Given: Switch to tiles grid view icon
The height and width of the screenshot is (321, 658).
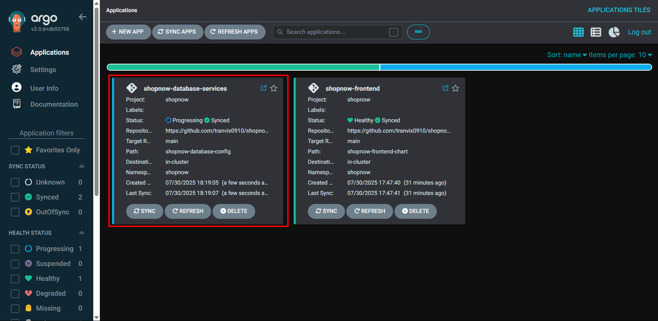Looking at the screenshot, I should coord(578,32).
